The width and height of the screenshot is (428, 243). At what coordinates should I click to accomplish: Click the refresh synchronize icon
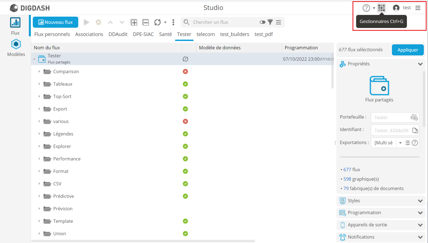coord(158,22)
